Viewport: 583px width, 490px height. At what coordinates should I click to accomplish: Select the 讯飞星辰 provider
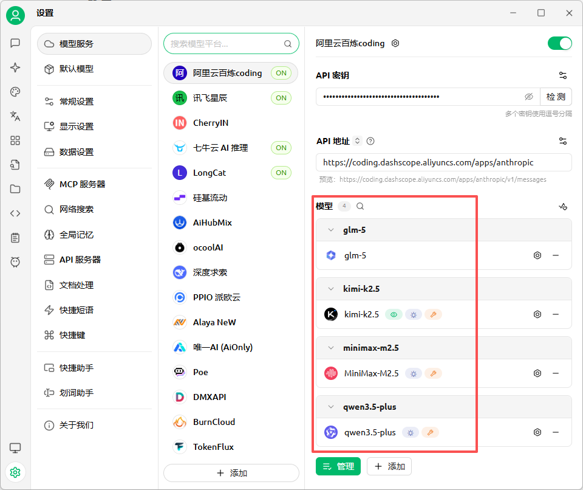[x=210, y=98]
